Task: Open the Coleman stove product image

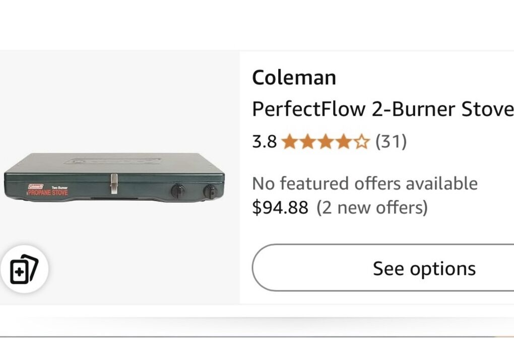Action: [114, 178]
